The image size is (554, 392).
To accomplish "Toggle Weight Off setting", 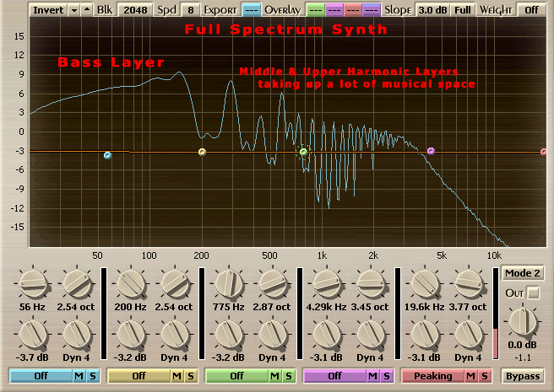I will point(531,10).
